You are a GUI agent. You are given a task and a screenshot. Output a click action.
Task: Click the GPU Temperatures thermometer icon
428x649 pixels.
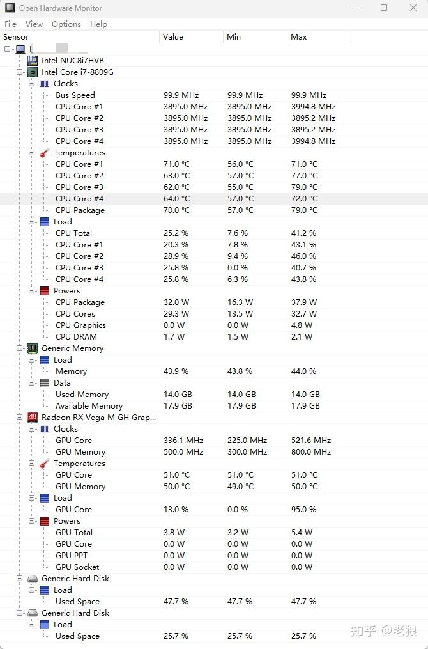coord(45,464)
